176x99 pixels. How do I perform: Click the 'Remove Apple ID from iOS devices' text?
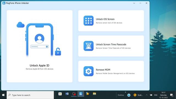point(40,69)
